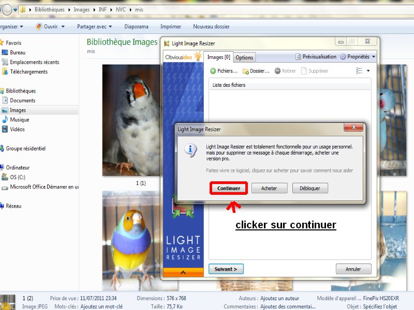Screen dimensions: 414x310
Task: Select the OS (C:) drive icon
Action: tap(5, 177)
